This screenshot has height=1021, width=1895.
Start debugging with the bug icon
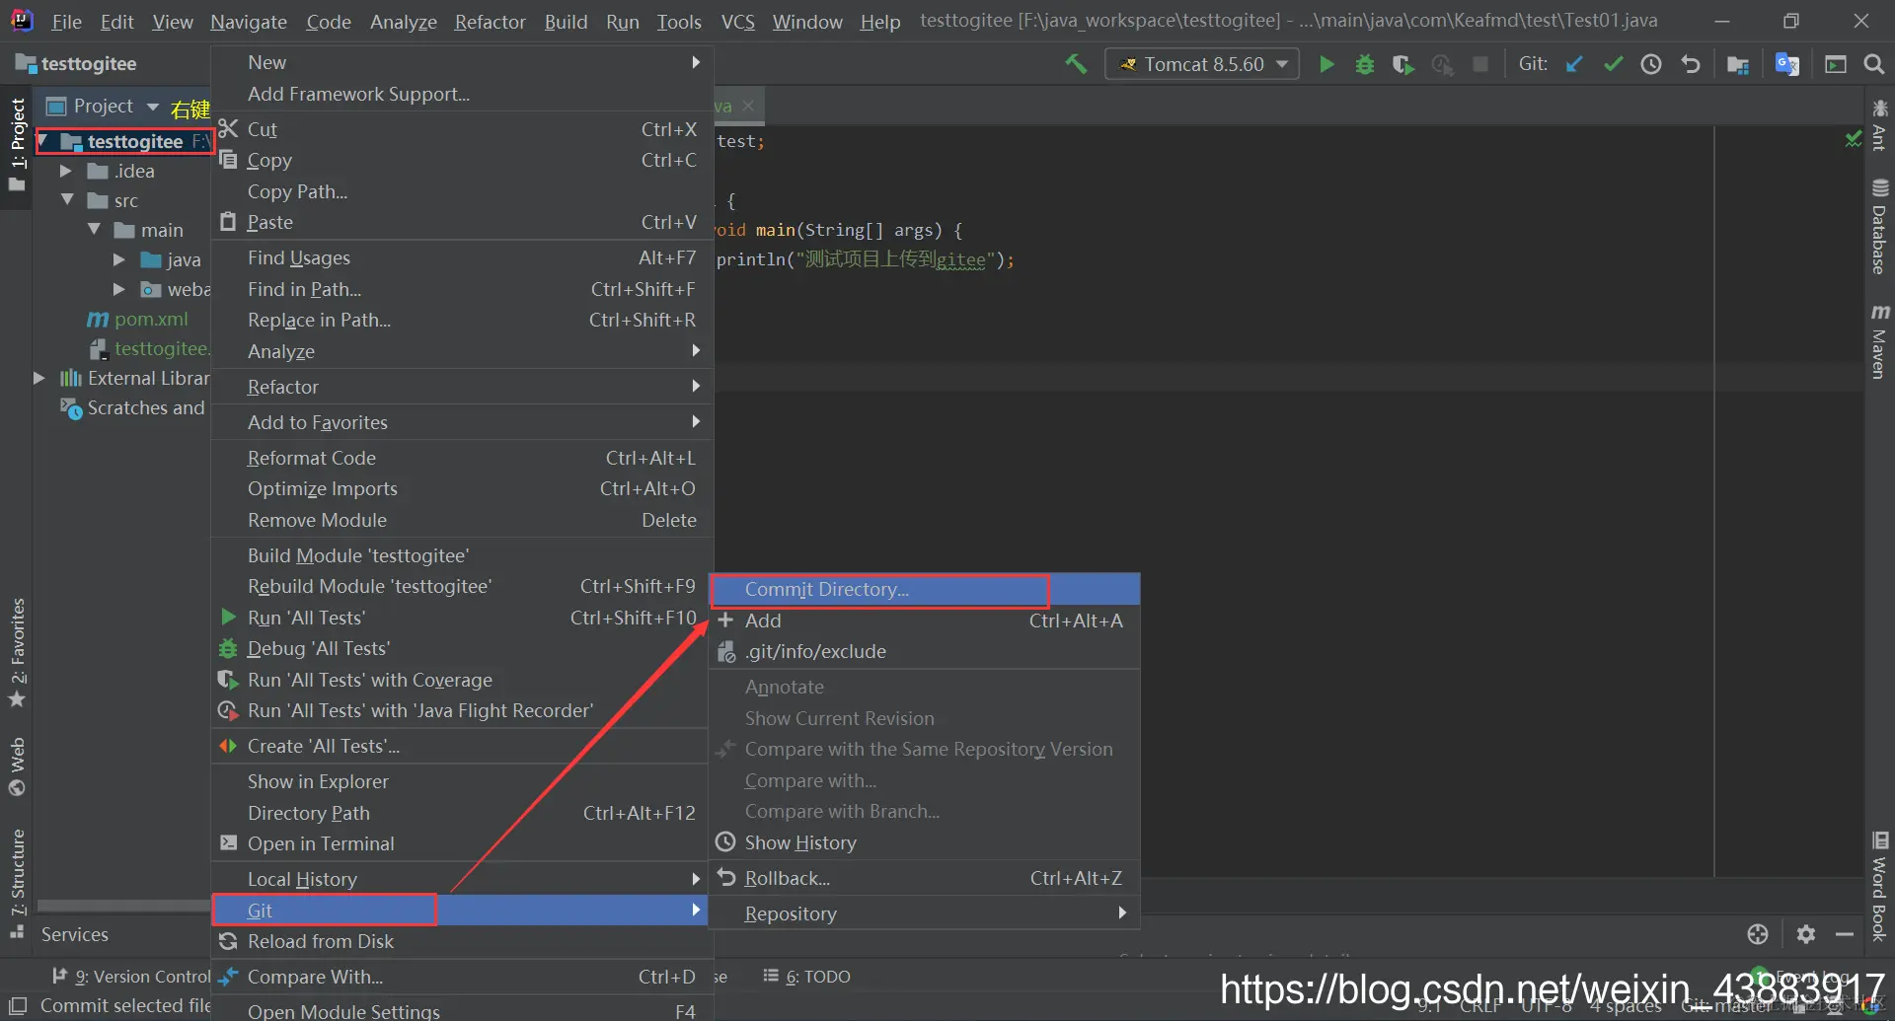point(1365,64)
